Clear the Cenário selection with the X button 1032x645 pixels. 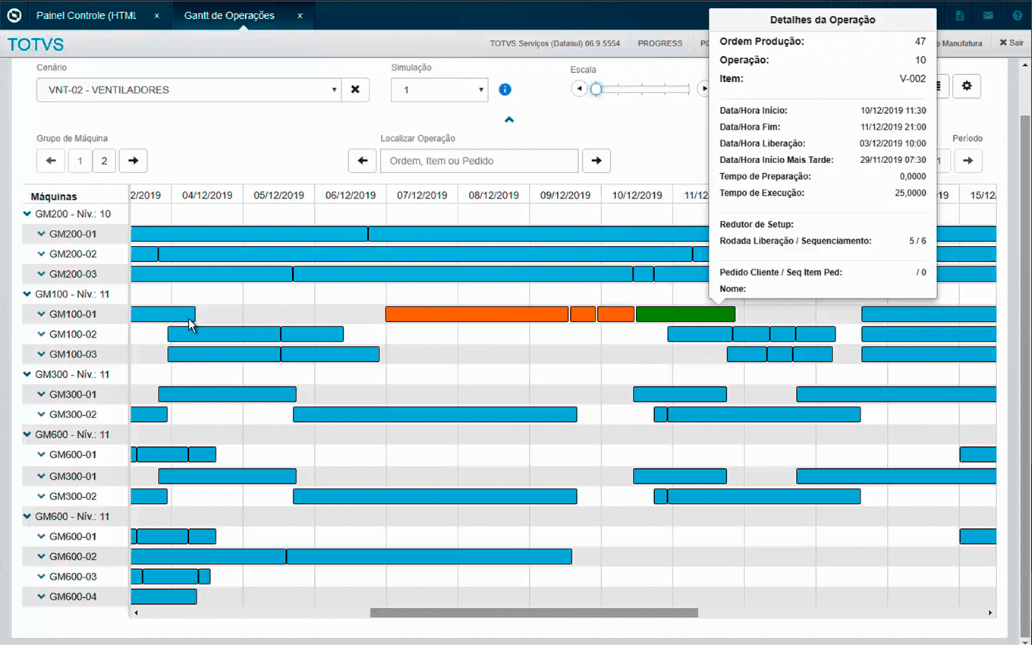(x=355, y=90)
